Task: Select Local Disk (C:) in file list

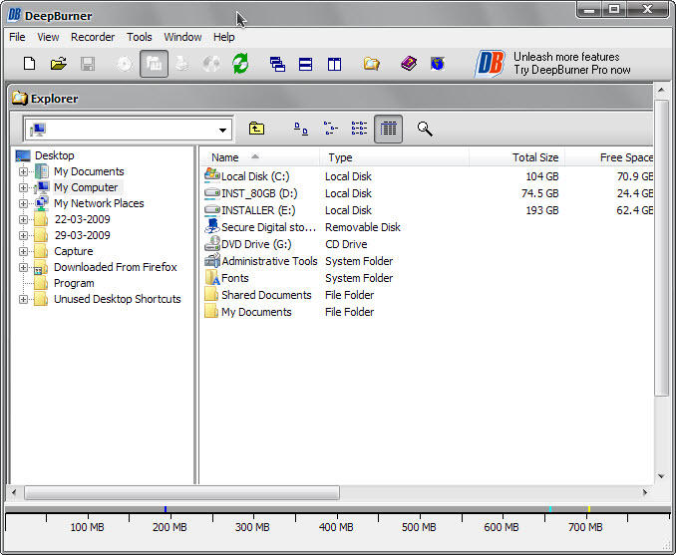Action: [x=255, y=176]
